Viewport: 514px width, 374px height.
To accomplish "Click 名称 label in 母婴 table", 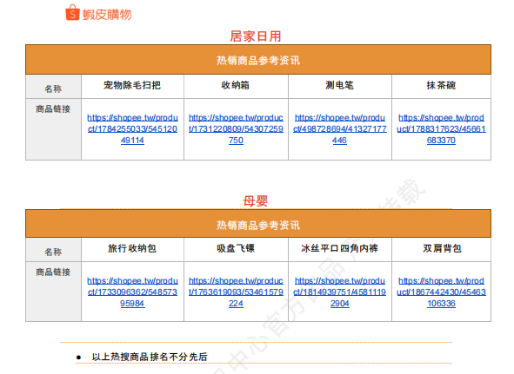I will pyautogui.click(x=53, y=252).
